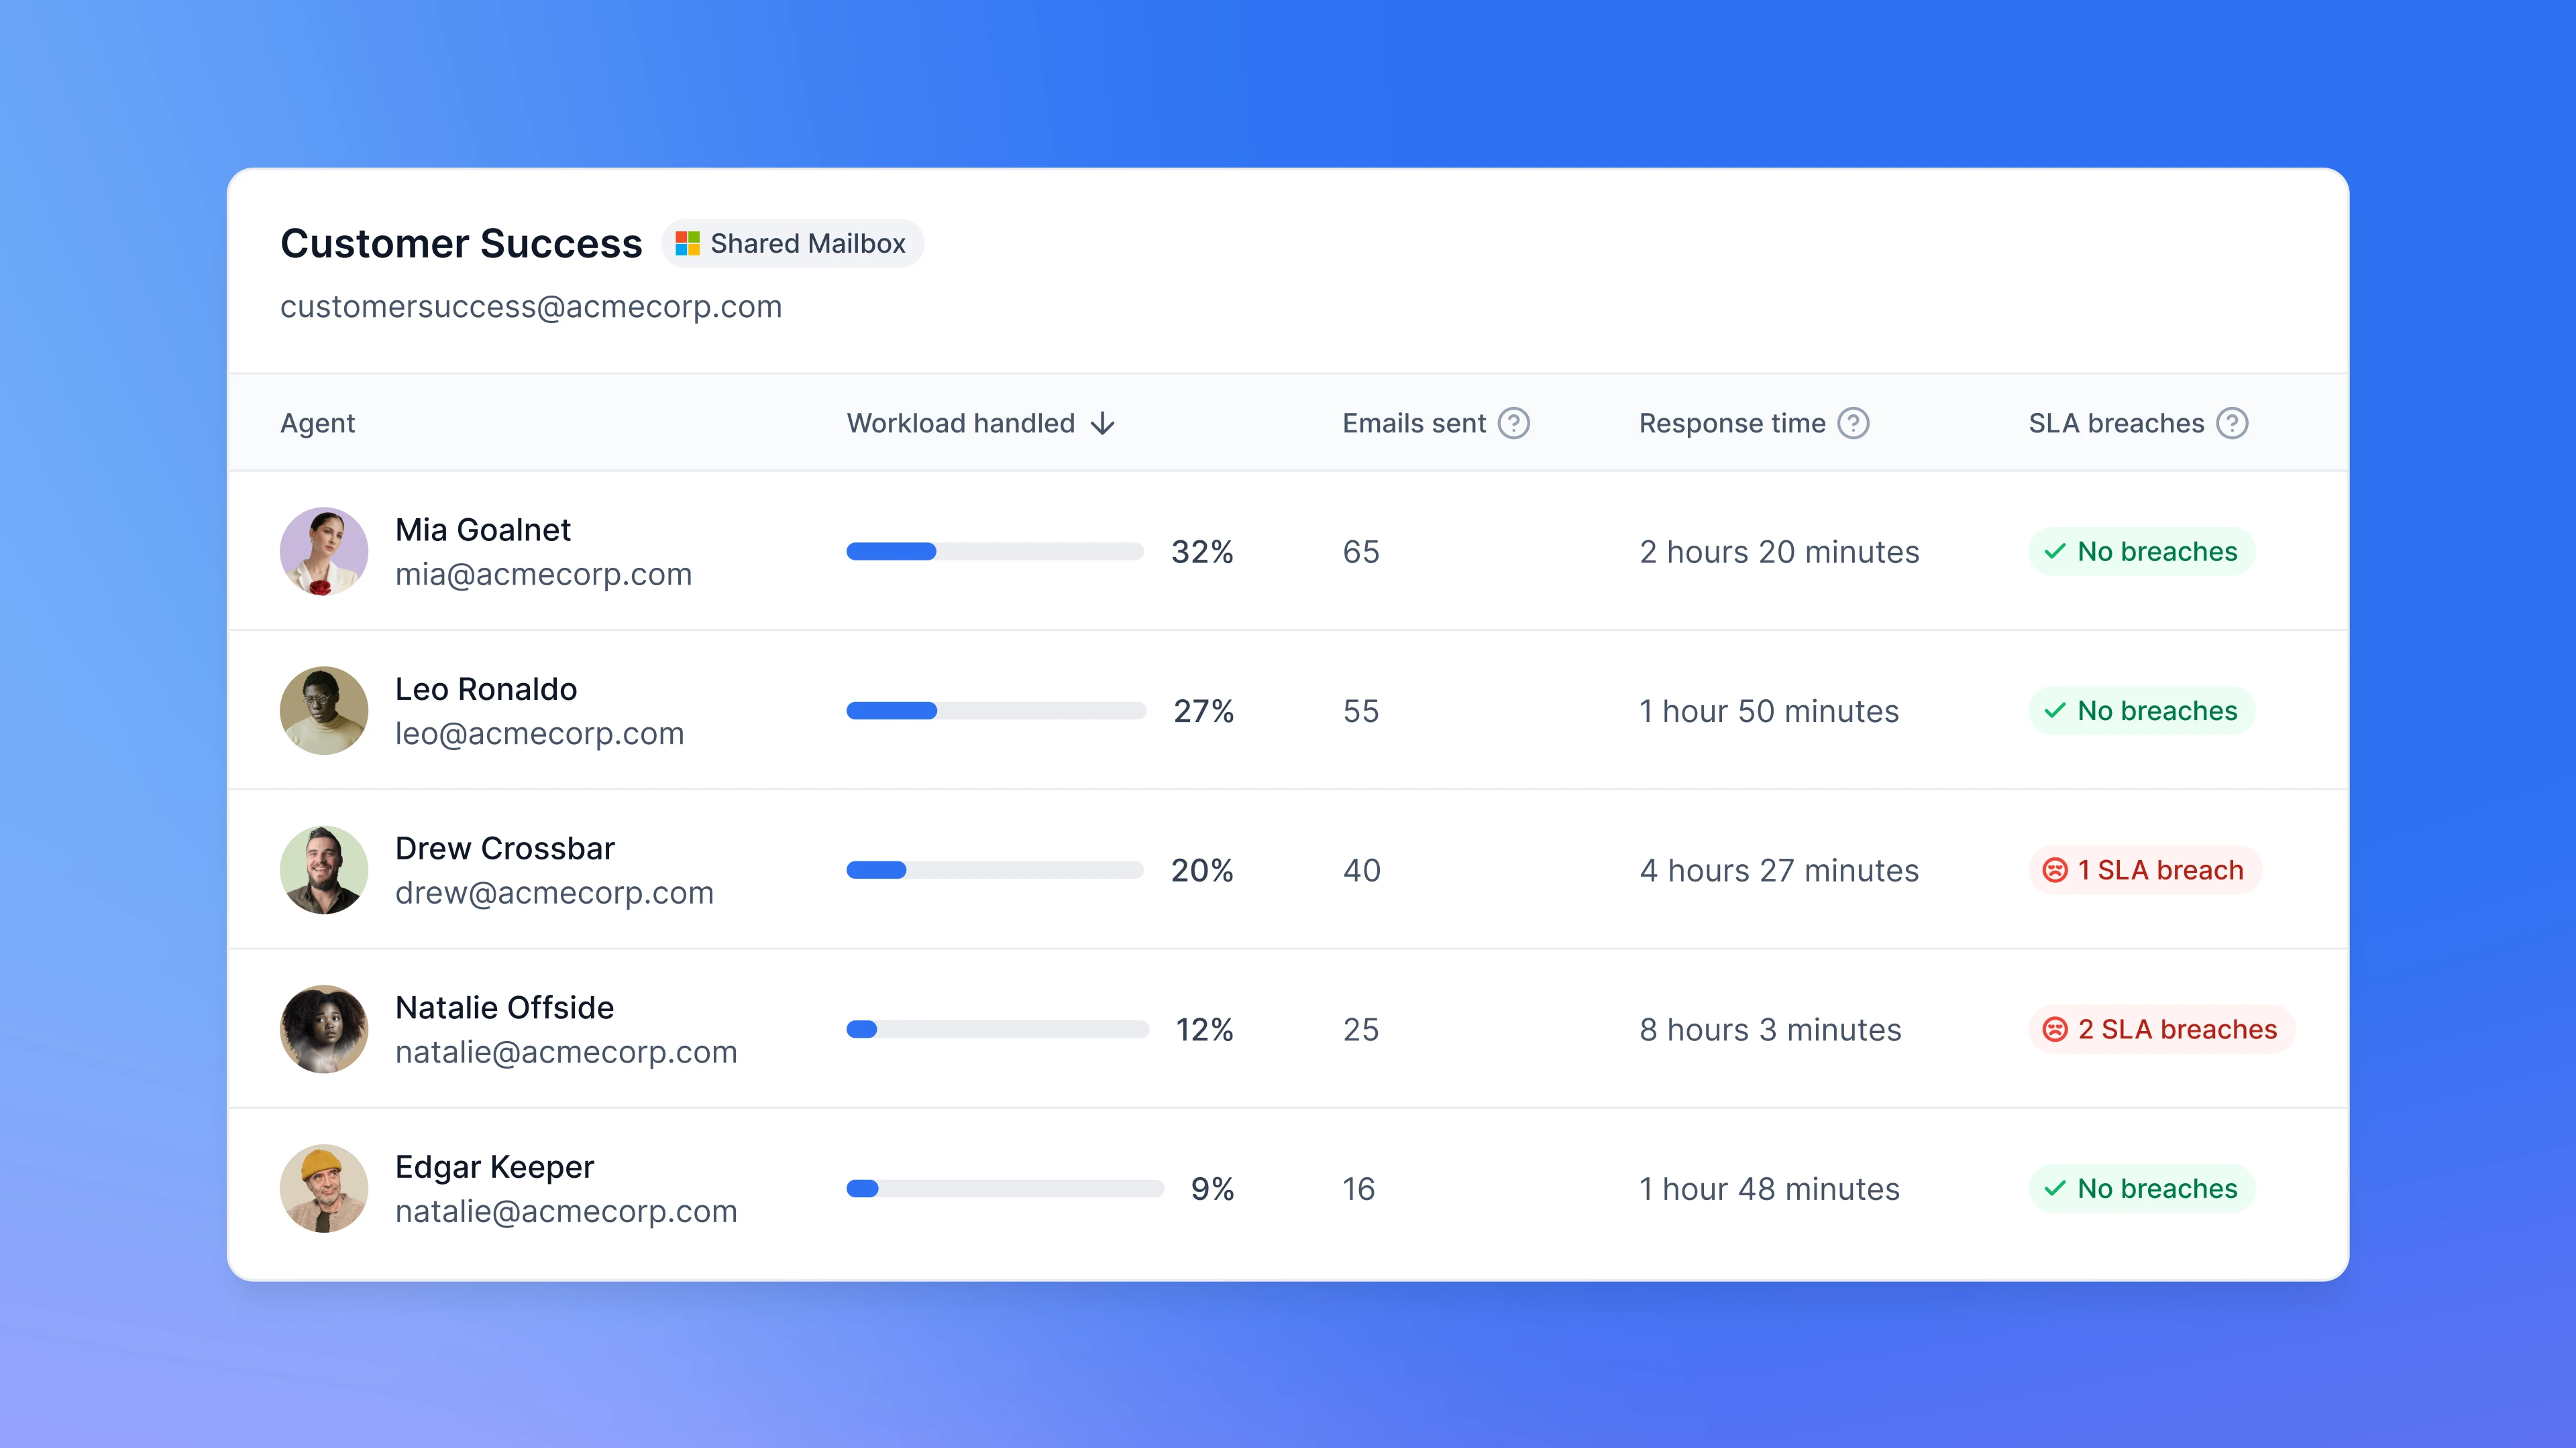Click the Emails sent column header
Image resolution: width=2576 pixels, height=1448 pixels.
coord(1413,424)
